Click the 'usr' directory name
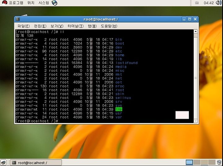Image resolution: width=223 pixels, height=166 pixels. pyautogui.click(x=119, y=113)
